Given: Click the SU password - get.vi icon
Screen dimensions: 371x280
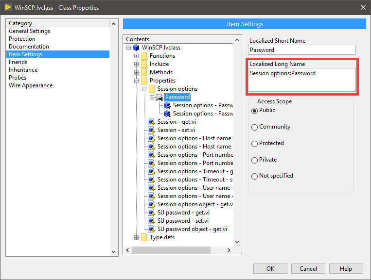Looking at the screenshot, I should point(151,213).
